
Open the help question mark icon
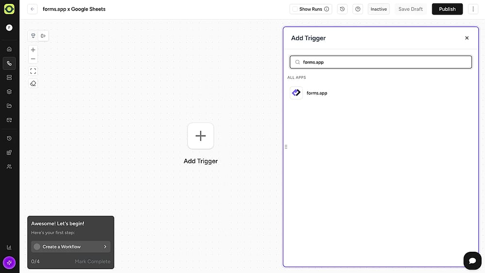358,9
